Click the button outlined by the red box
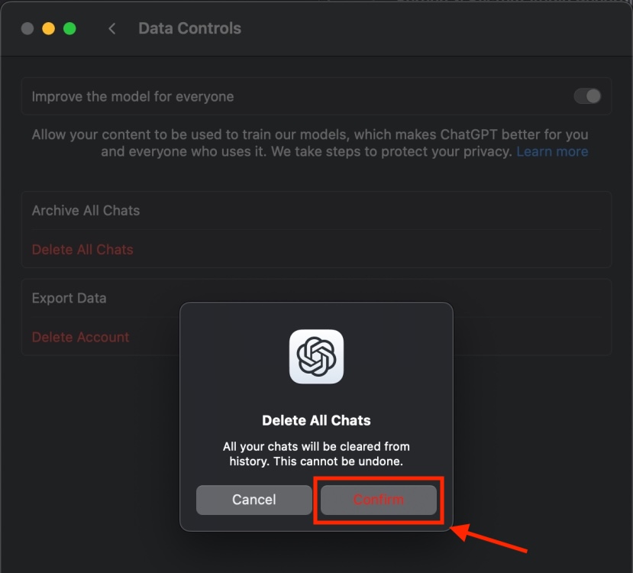 click(378, 500)
